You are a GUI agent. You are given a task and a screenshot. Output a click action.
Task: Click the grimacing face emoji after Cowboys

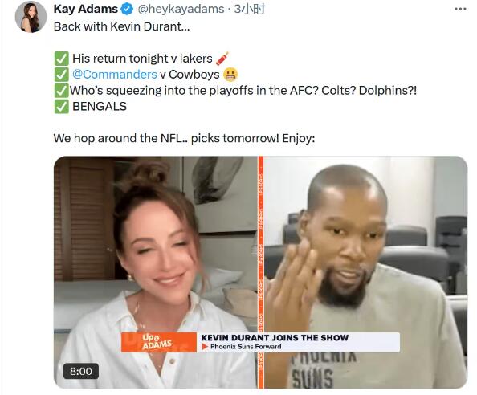[x=230, y=75]
